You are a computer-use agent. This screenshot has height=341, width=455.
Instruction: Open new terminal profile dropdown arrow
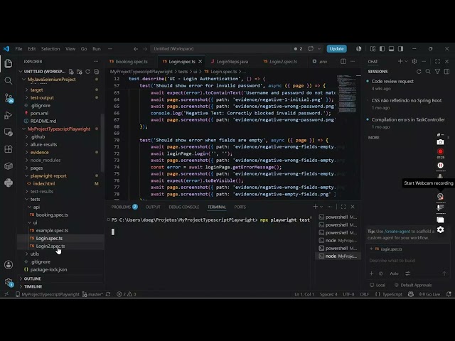pos(321,207)
